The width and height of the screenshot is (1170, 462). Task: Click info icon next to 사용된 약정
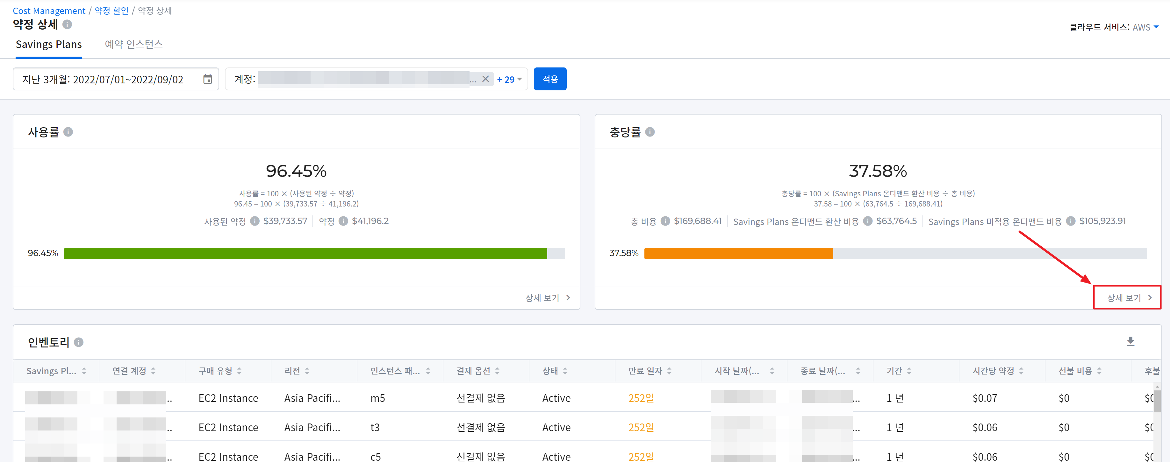255,221
